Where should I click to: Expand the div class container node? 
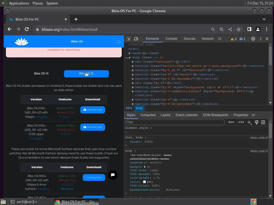(x=133, y=62)
